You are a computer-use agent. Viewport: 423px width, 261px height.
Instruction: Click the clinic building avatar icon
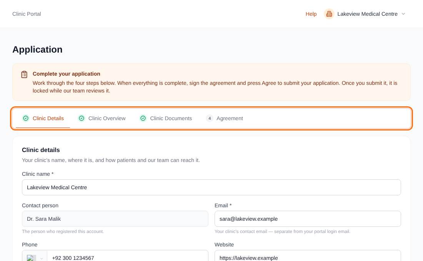329,14
